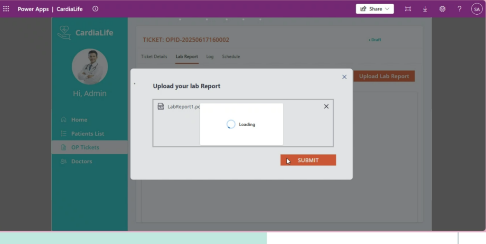Switch to the Log tab
The width and height of the screenshot is (486, 244).
[210, 57]
